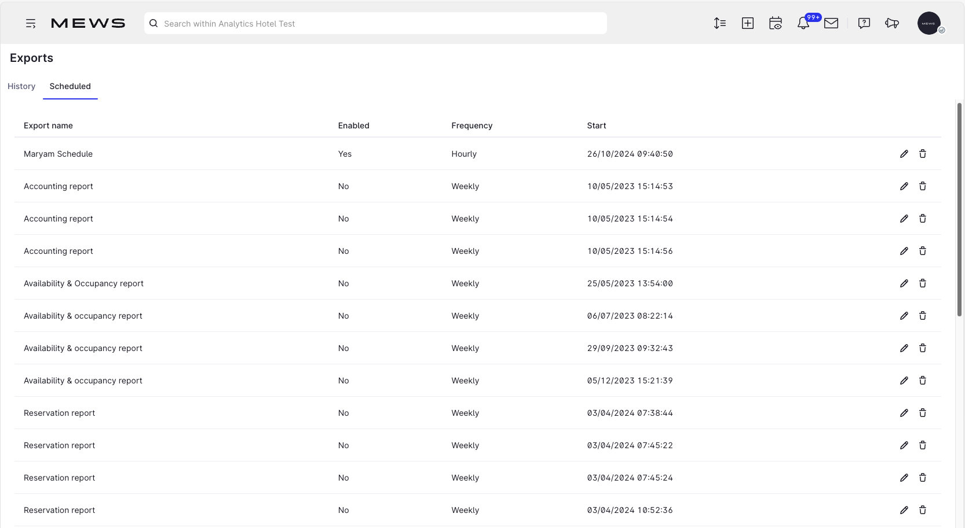
Task: Click the plus icon to create something new
Action: click(x=748, y=23)
